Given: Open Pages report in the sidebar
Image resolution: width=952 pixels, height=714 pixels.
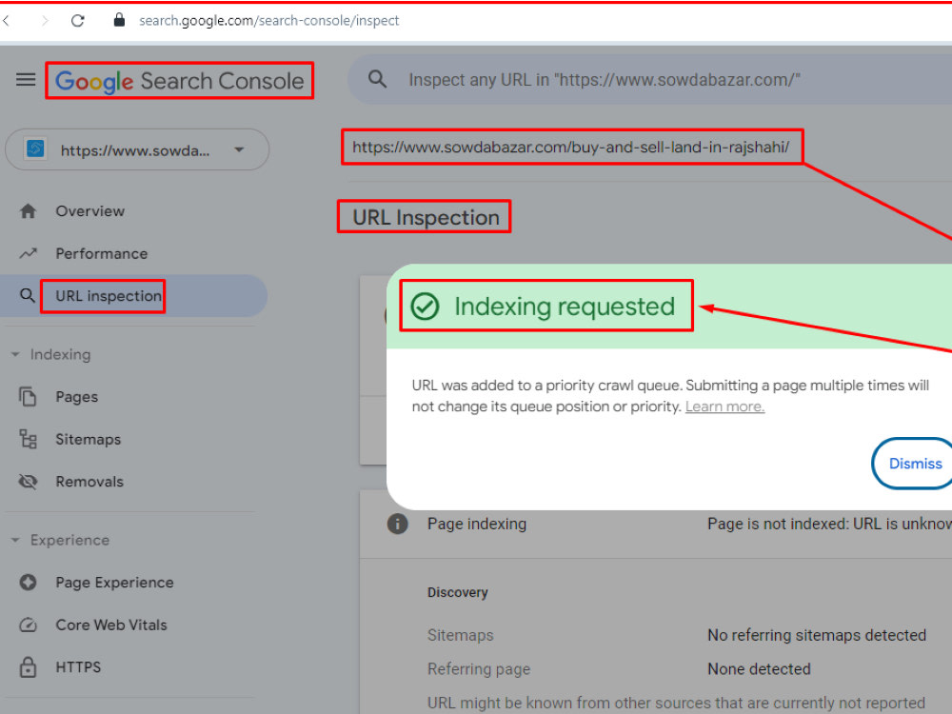Looking at the screenshot, I should [x=76, y=397].
